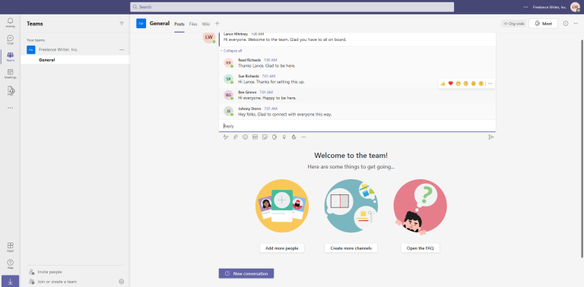Open the Wiki tab
Image resolution: width=584 pixels, height=287 pixels.
tap(206, 24)
